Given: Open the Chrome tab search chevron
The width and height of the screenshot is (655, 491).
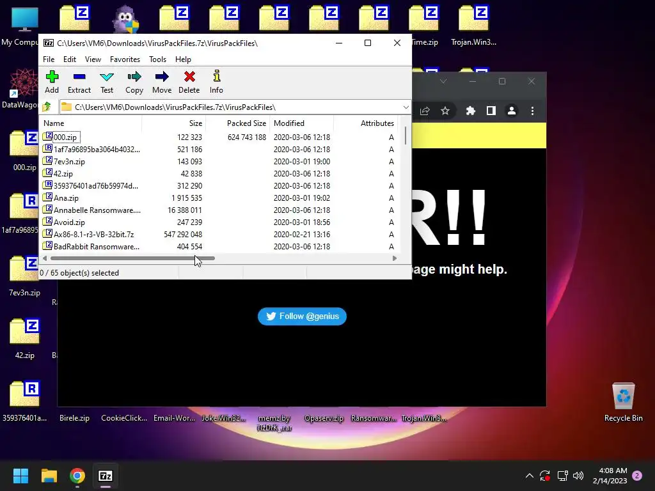Looking at the screenshot, I should [443, 81].
